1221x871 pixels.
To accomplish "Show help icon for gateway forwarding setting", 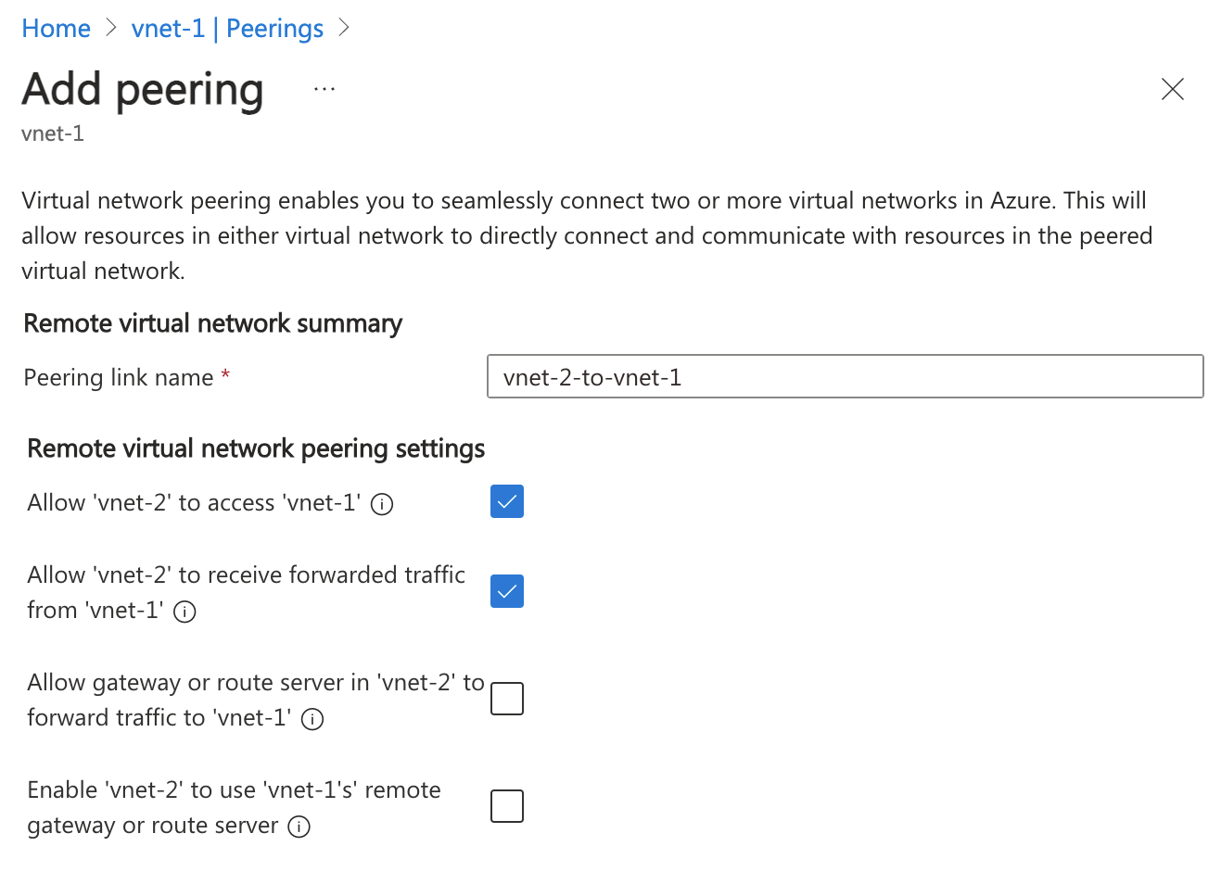I will (312, 719).
